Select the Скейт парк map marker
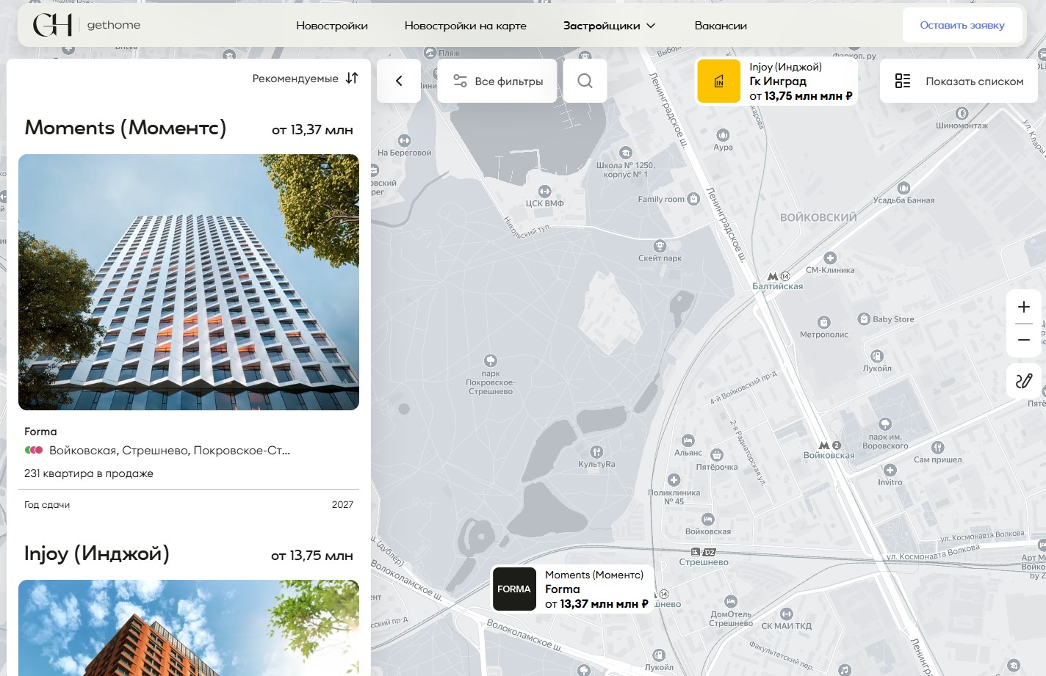 (x=660, y=246)
